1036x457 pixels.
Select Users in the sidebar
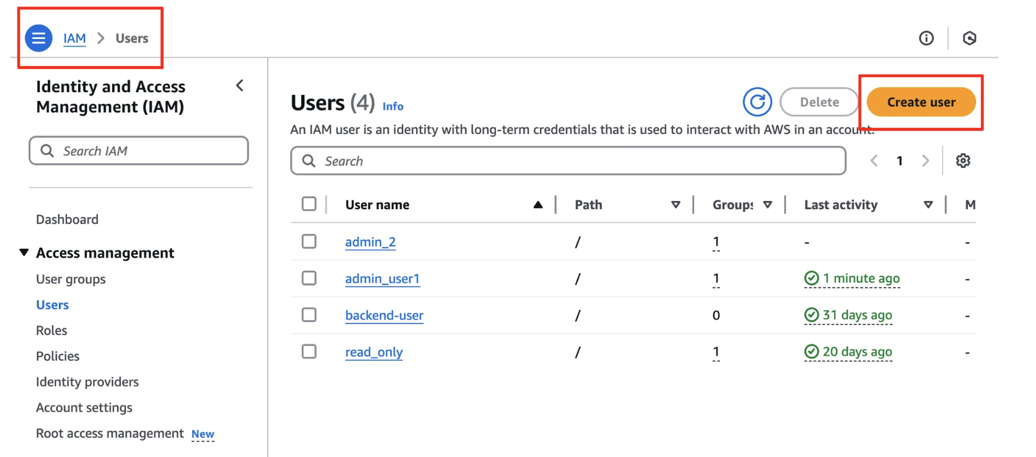52,305
